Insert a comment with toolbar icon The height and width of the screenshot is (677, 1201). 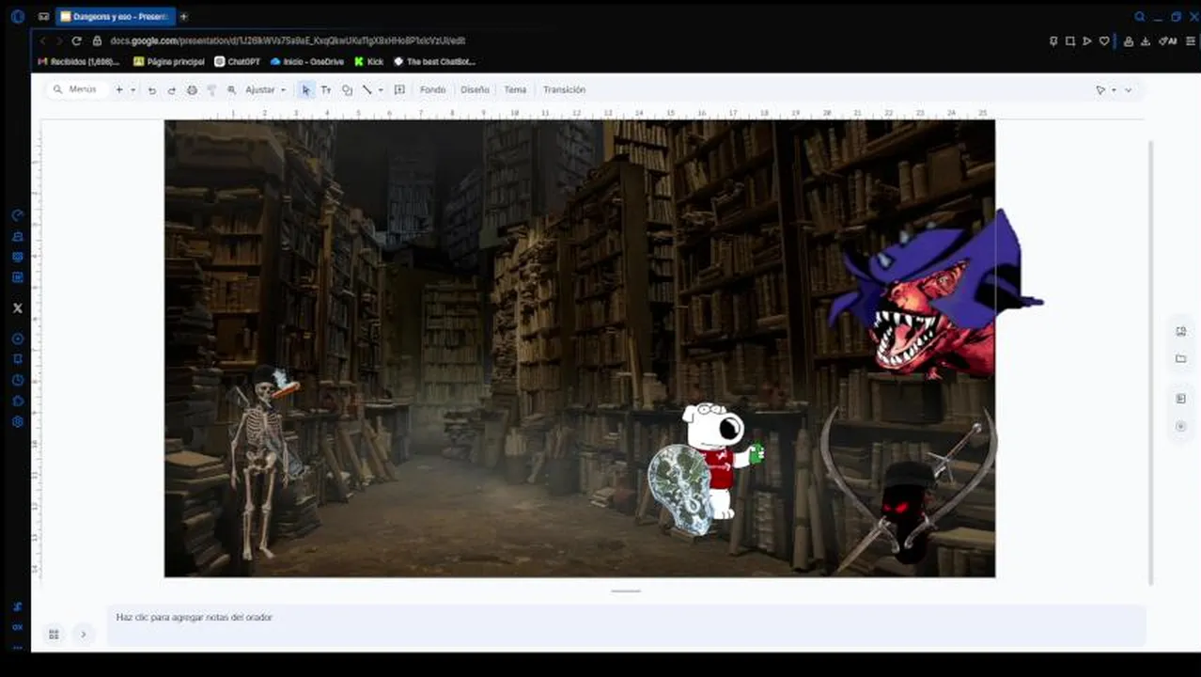point(399,90)
